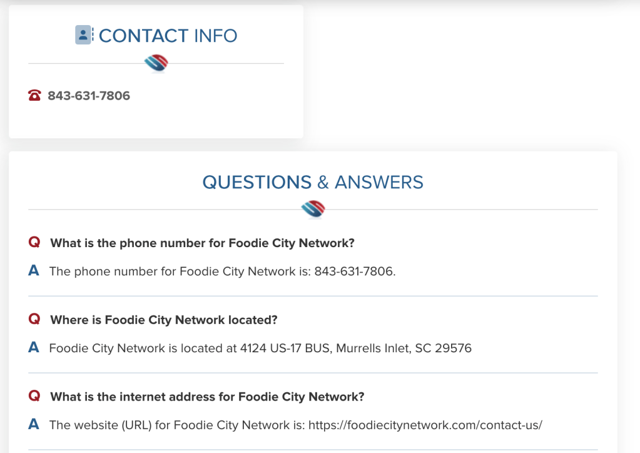This screenshot has width=640, height=453.
Task: Click the A icon beside the address answer
Action: pyautogui.click(x=34, y=348)
